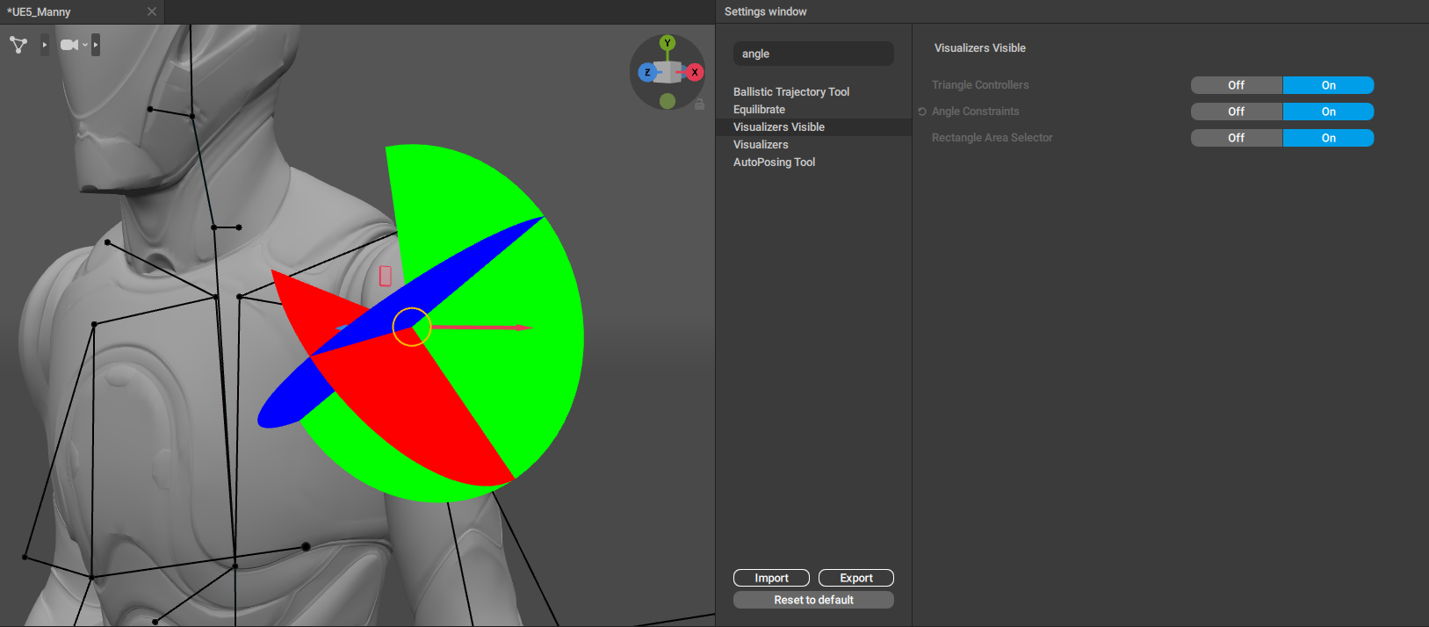Image resolution: width=1429 pixels, height=627 pixels.
Task: Toggle the gizmo lock icon
Action: (x=699, y=104)
